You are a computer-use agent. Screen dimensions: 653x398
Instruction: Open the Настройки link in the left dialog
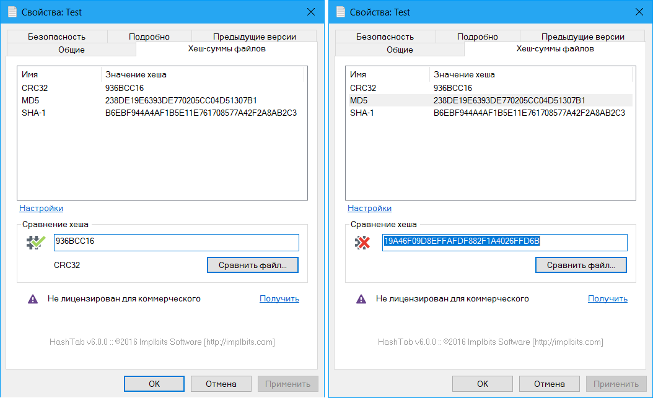41,209
